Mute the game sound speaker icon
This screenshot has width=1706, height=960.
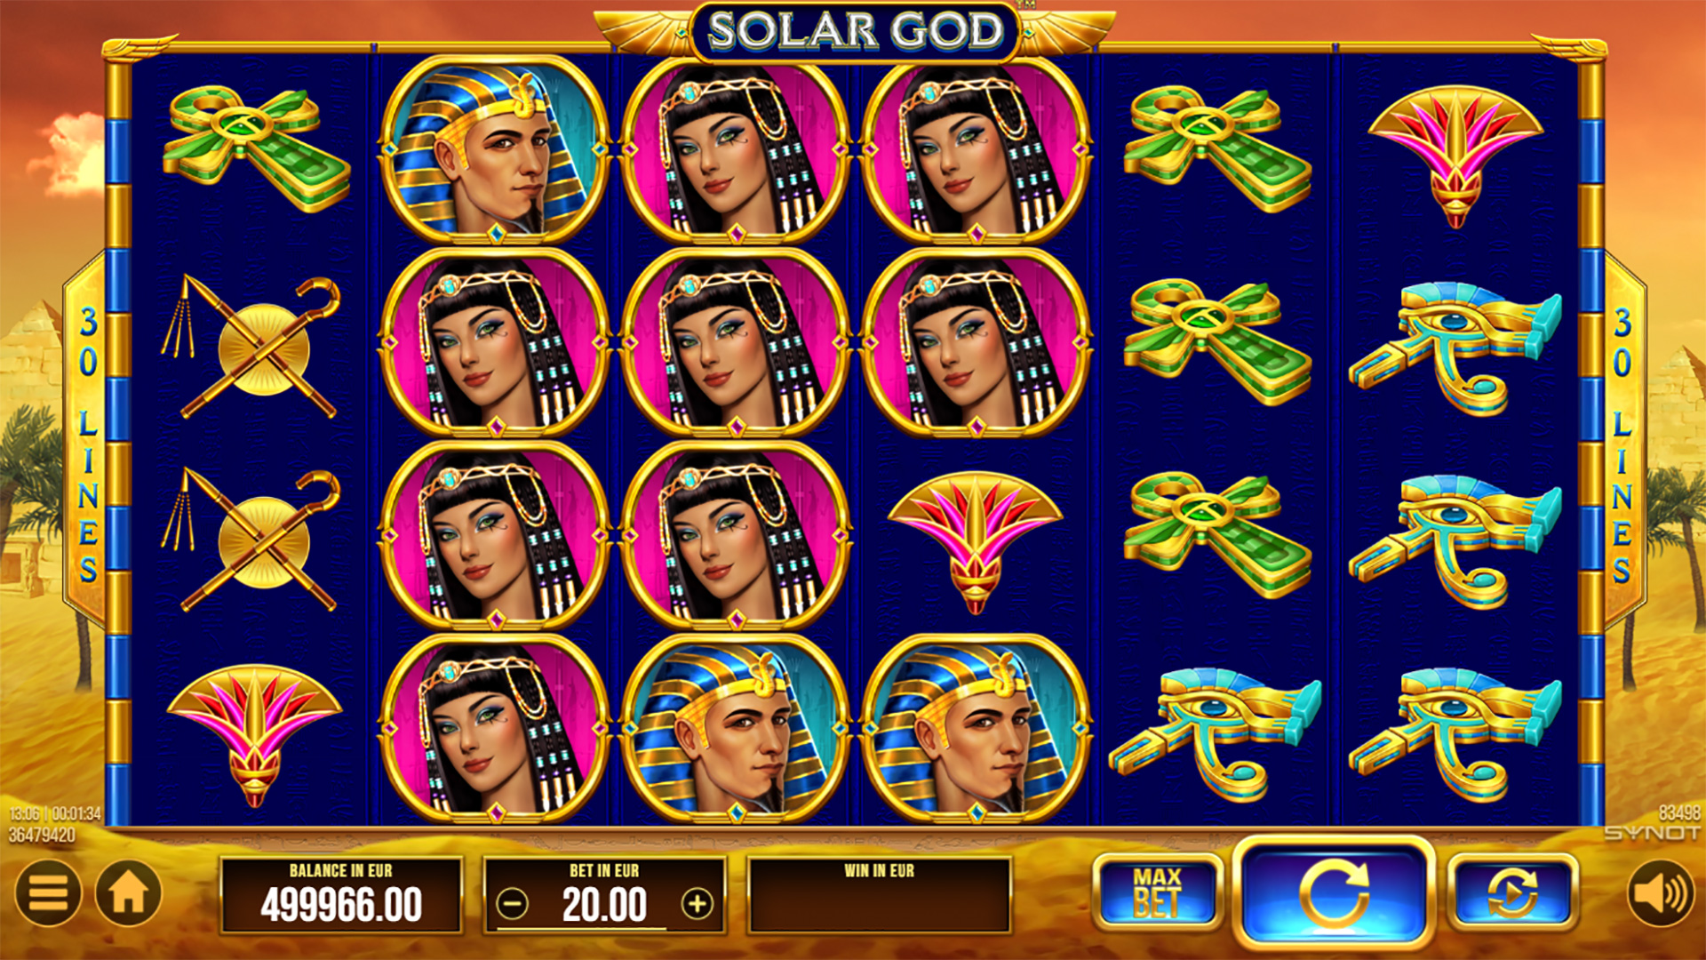[1660, 892]
